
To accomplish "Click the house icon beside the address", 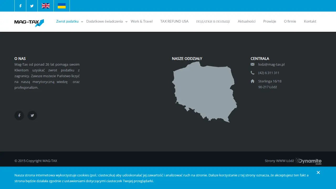I will point(253,81).
